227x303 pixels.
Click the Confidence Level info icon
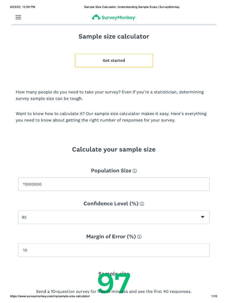click(x=142, y=204)
